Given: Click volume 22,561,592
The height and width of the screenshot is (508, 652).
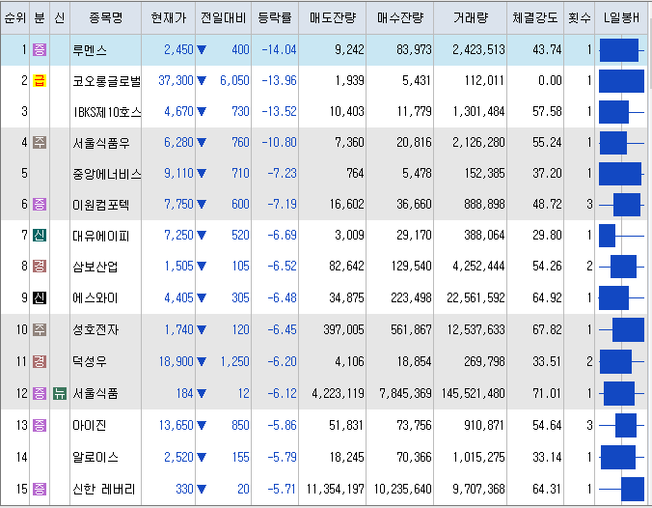Looking at the screenshot, I should tap(476, 297).
